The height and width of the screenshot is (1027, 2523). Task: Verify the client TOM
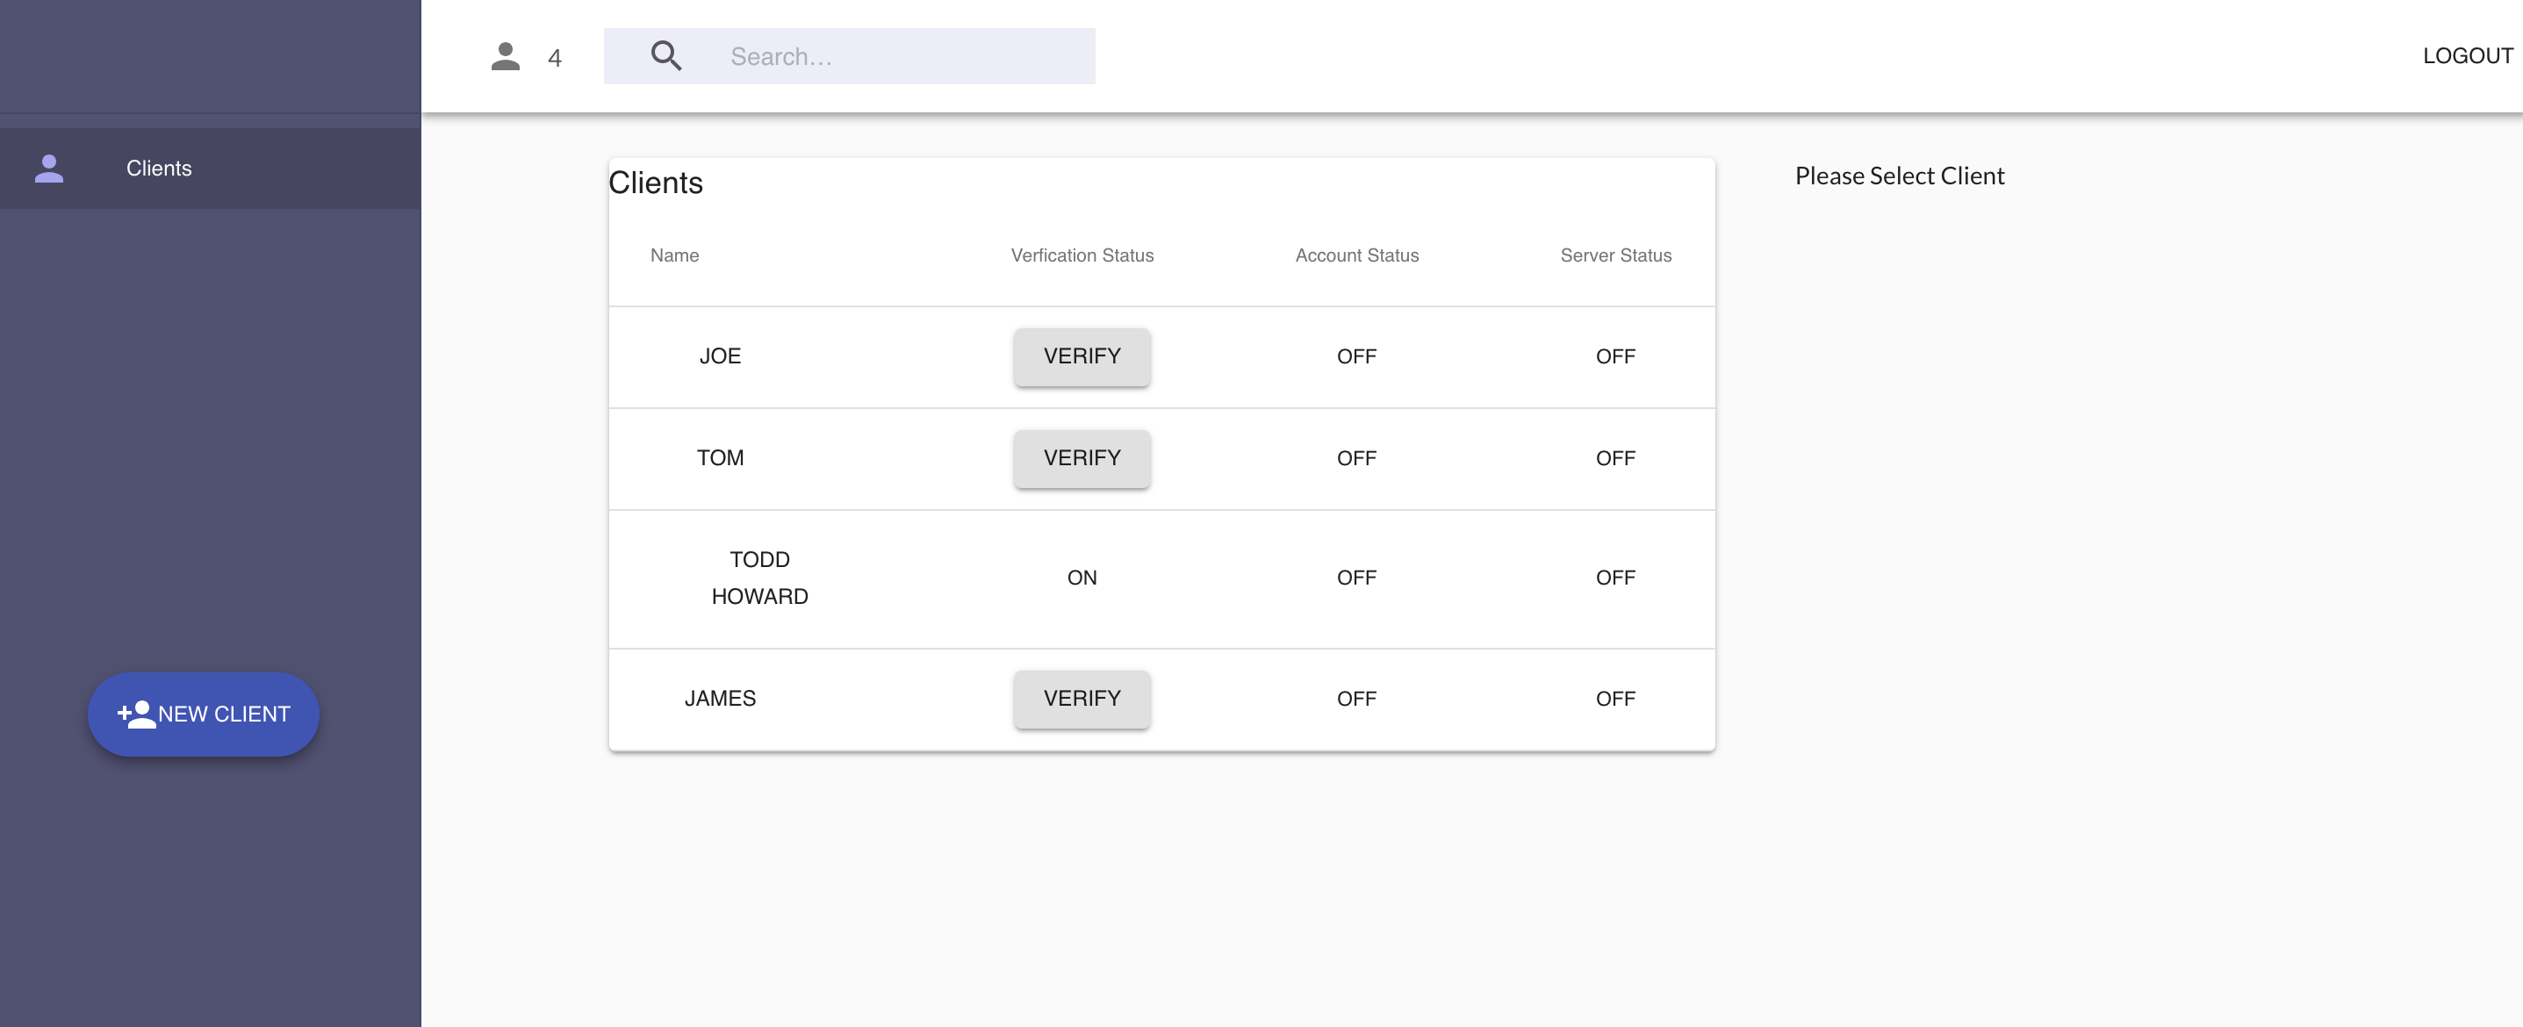coord(1082,458)
